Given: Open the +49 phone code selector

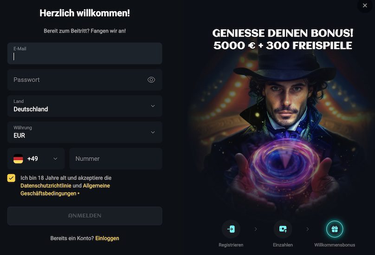Looking at the screenshot, I should pyautogui.click(x=36, y=158).
